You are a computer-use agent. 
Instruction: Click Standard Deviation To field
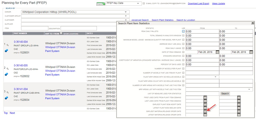click(236, 56)
